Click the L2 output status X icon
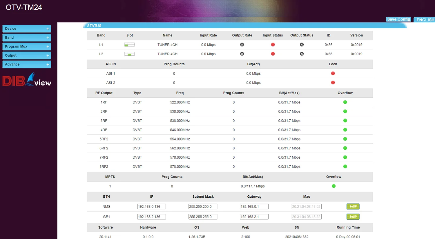The image size is (435, 239). (x=302, y=54)
